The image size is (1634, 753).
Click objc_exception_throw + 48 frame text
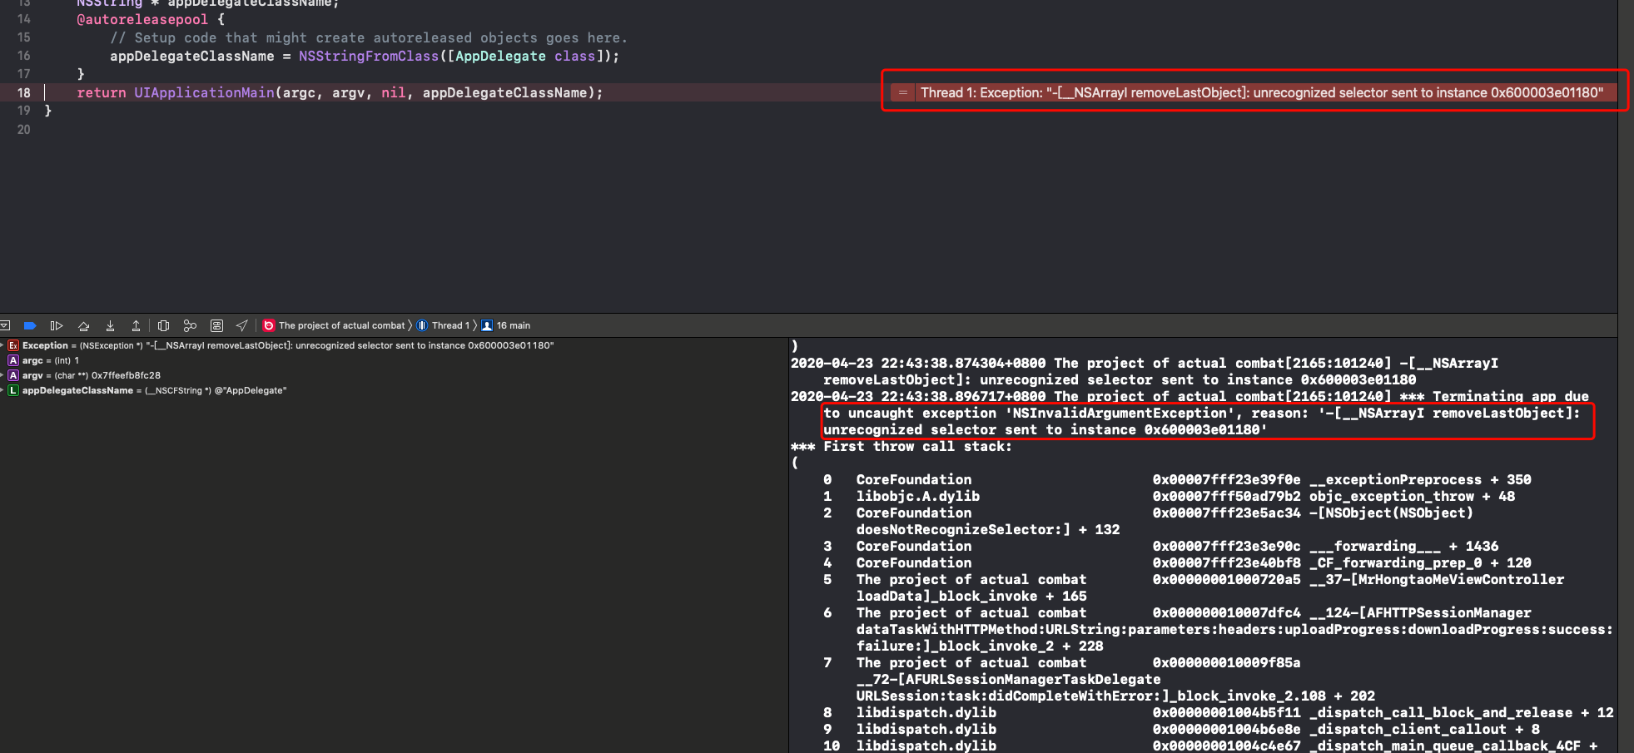1412,496
